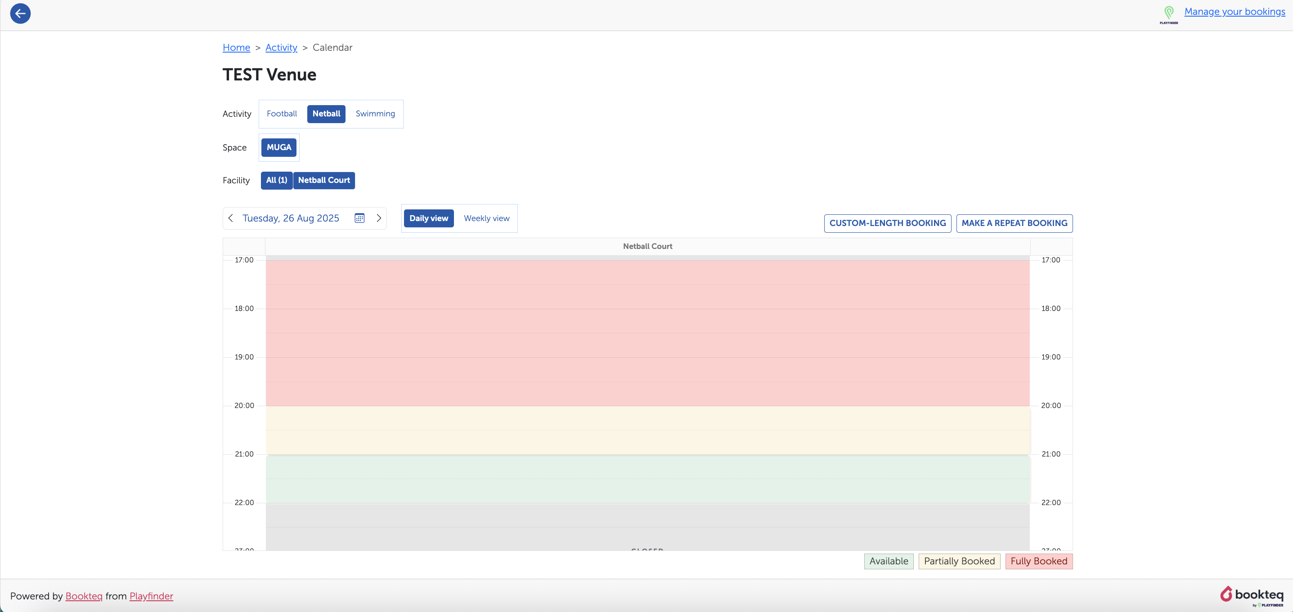The width and height of the screenshot is (1293, 612).
Task: Click the Tuesday, 26 Aug 2025 date field
Action: pyautogui.click(x=291, y=218)
